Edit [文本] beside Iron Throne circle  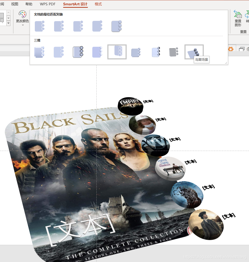208,187
